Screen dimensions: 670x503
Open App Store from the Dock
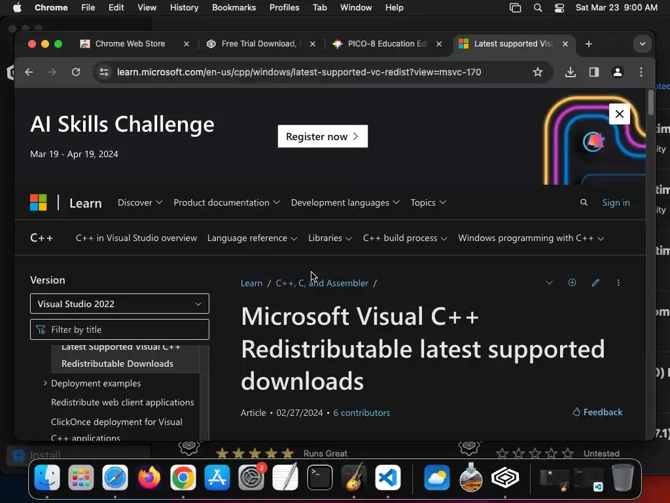click(217, 477)
